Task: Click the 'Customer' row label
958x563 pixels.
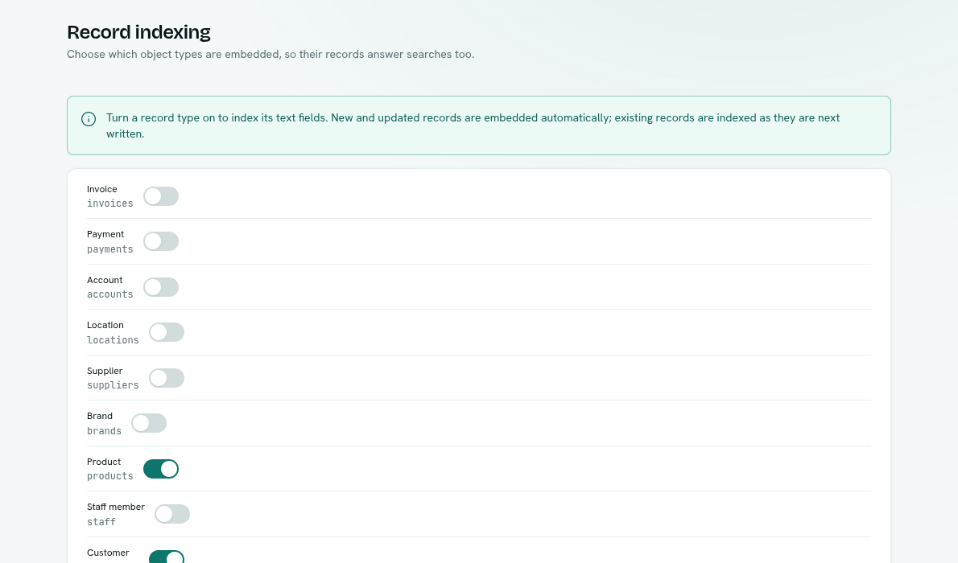Action: (x=108, y=553)
